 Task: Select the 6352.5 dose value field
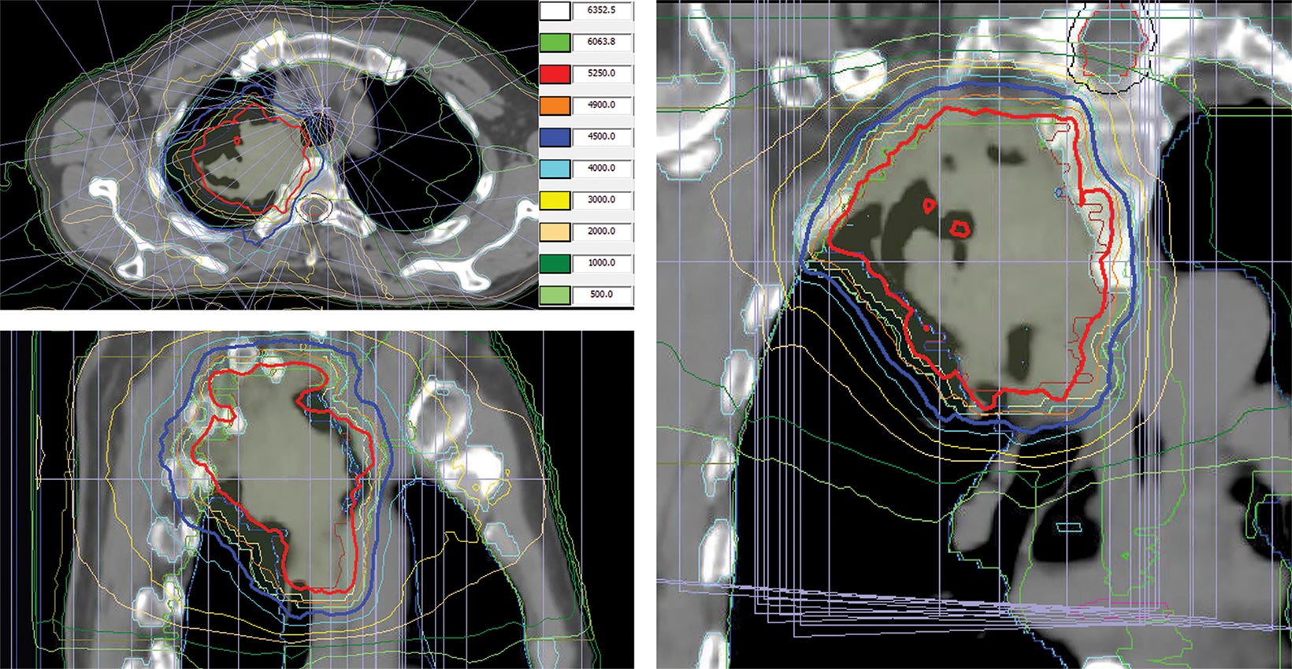pos(602,10)
